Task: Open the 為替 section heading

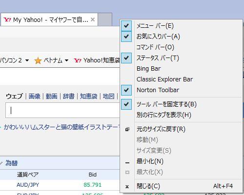Action: pyautogui.click(x=11, y=163)
